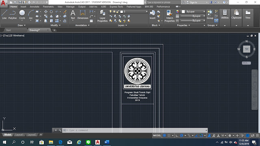The height and width of the screenshot is (146, 260).
Task: Click the Group tool
Action: point(210,15)
